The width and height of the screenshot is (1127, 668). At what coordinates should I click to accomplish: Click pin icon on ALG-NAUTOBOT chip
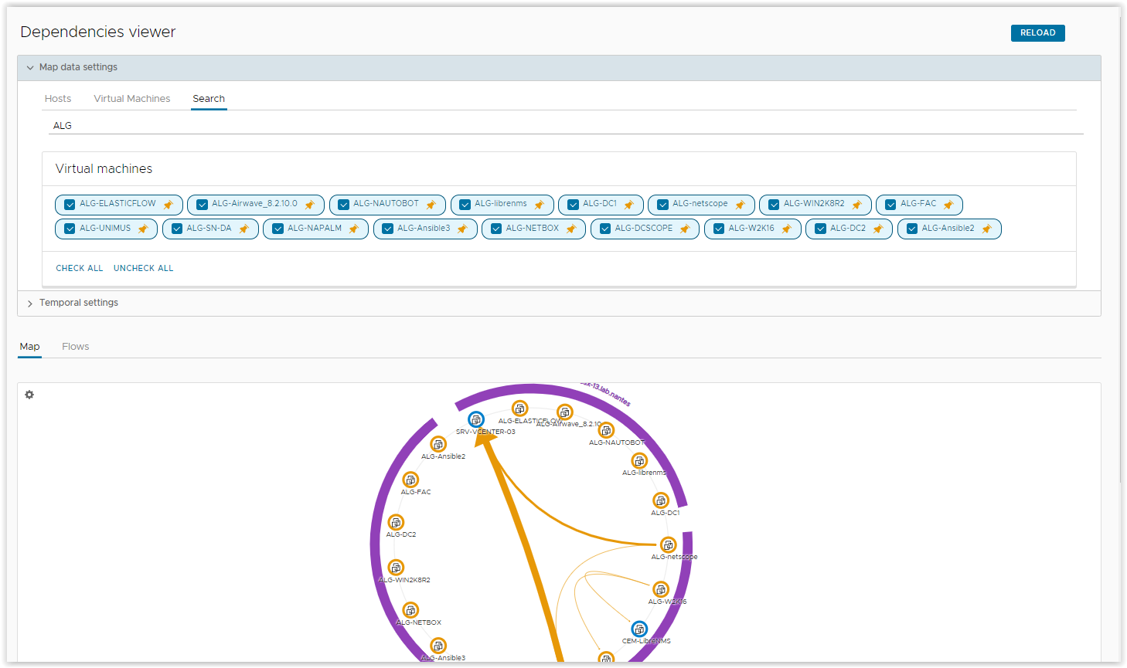pos(431,205)
